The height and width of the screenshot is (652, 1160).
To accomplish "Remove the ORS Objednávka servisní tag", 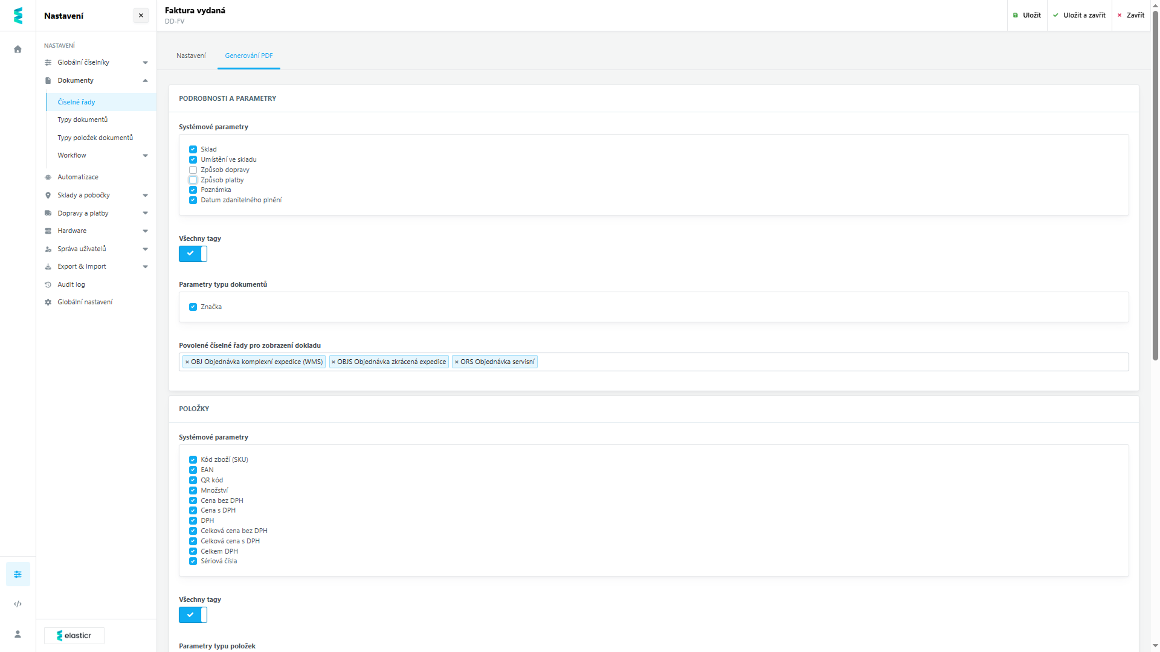I will [x=457, y=362].
